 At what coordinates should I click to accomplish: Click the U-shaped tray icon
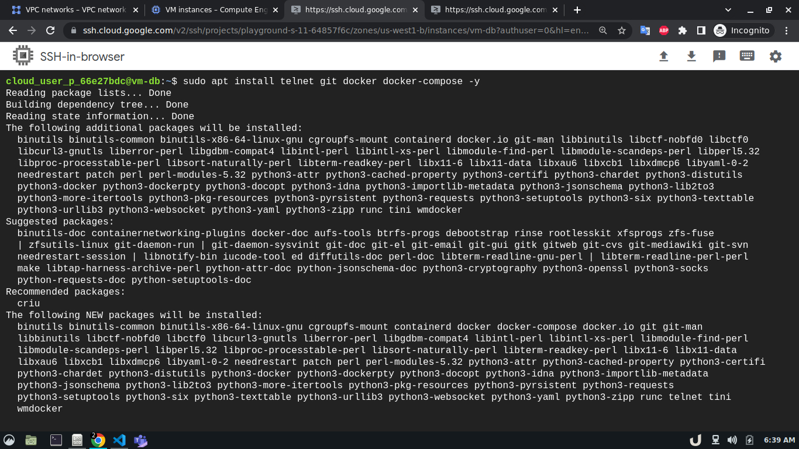click(x=695, y=440)
